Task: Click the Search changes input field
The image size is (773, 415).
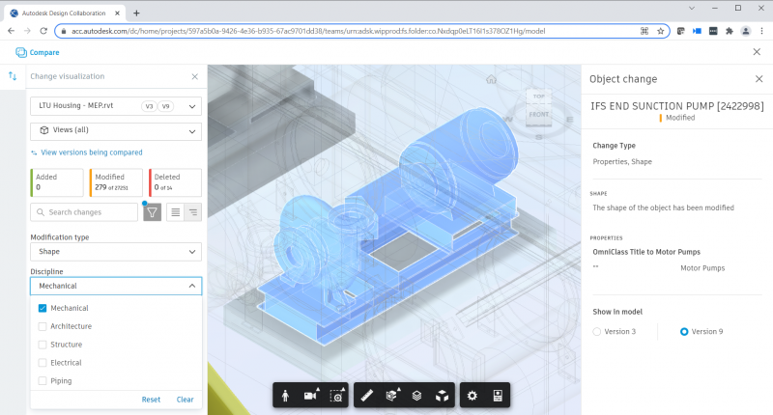Action: click(87, 212)
